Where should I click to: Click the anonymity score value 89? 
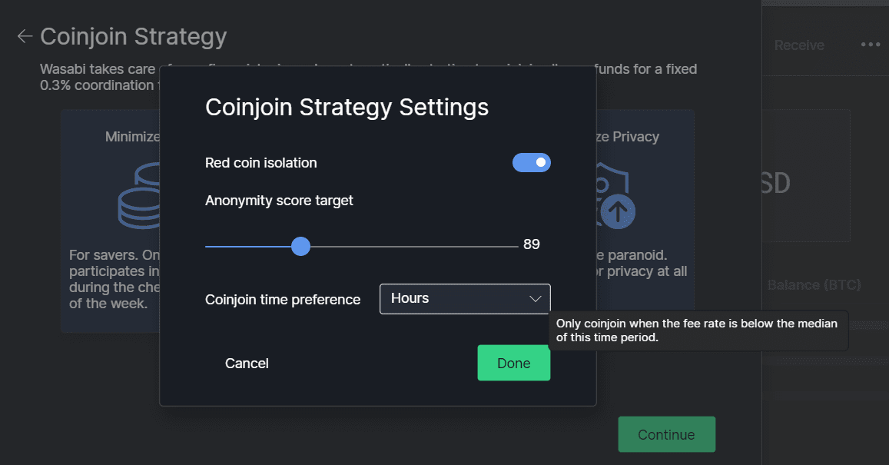532,244
